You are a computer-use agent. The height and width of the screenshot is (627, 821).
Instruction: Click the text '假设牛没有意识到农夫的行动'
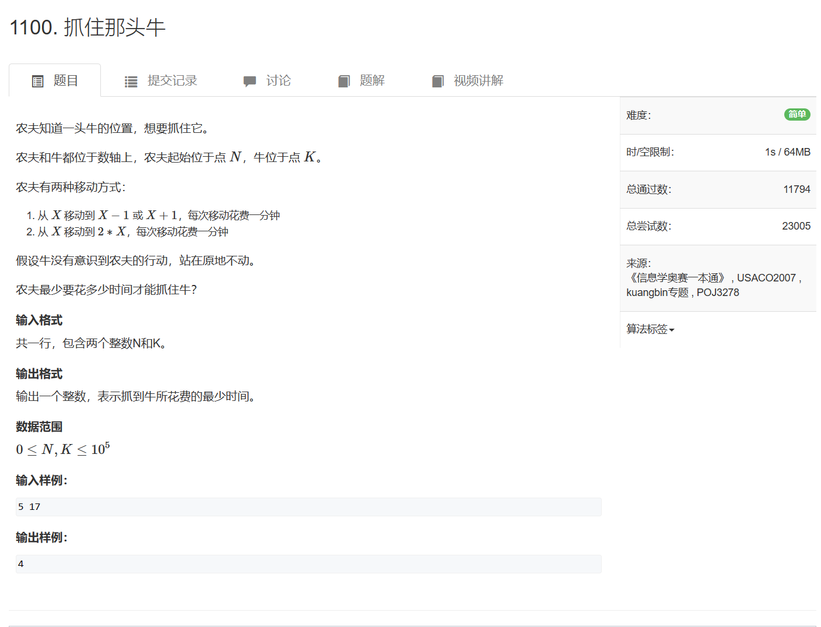[92, 260]
